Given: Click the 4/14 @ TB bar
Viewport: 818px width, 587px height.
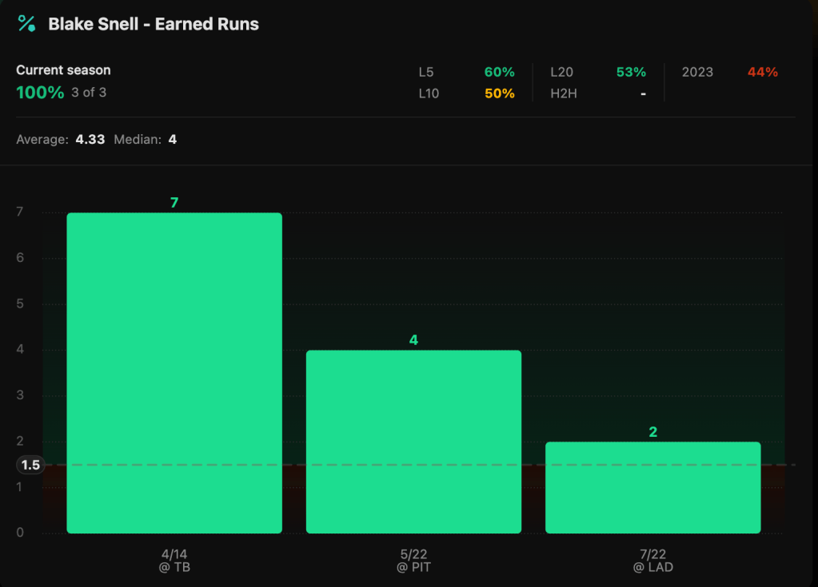Looking at the screenshot, I should 174,372.
